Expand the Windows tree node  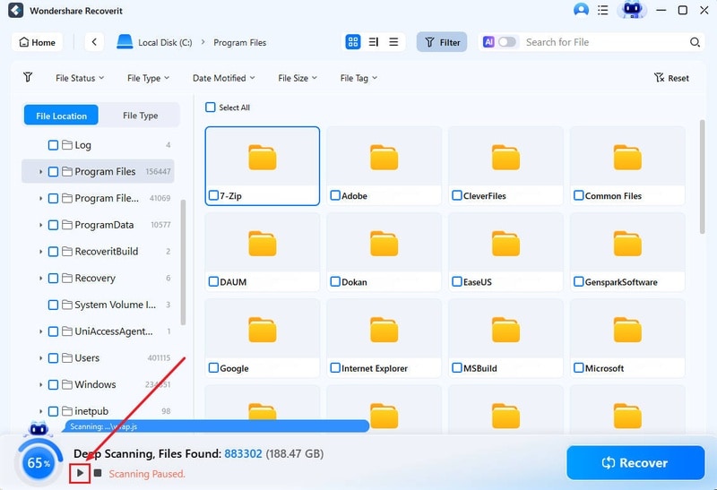[x=40, y=385]
